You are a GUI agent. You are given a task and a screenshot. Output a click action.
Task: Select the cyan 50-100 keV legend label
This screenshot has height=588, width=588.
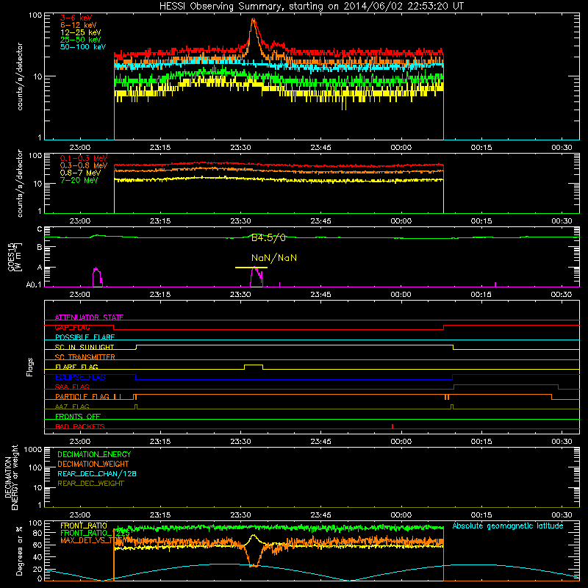coord(83,47)
